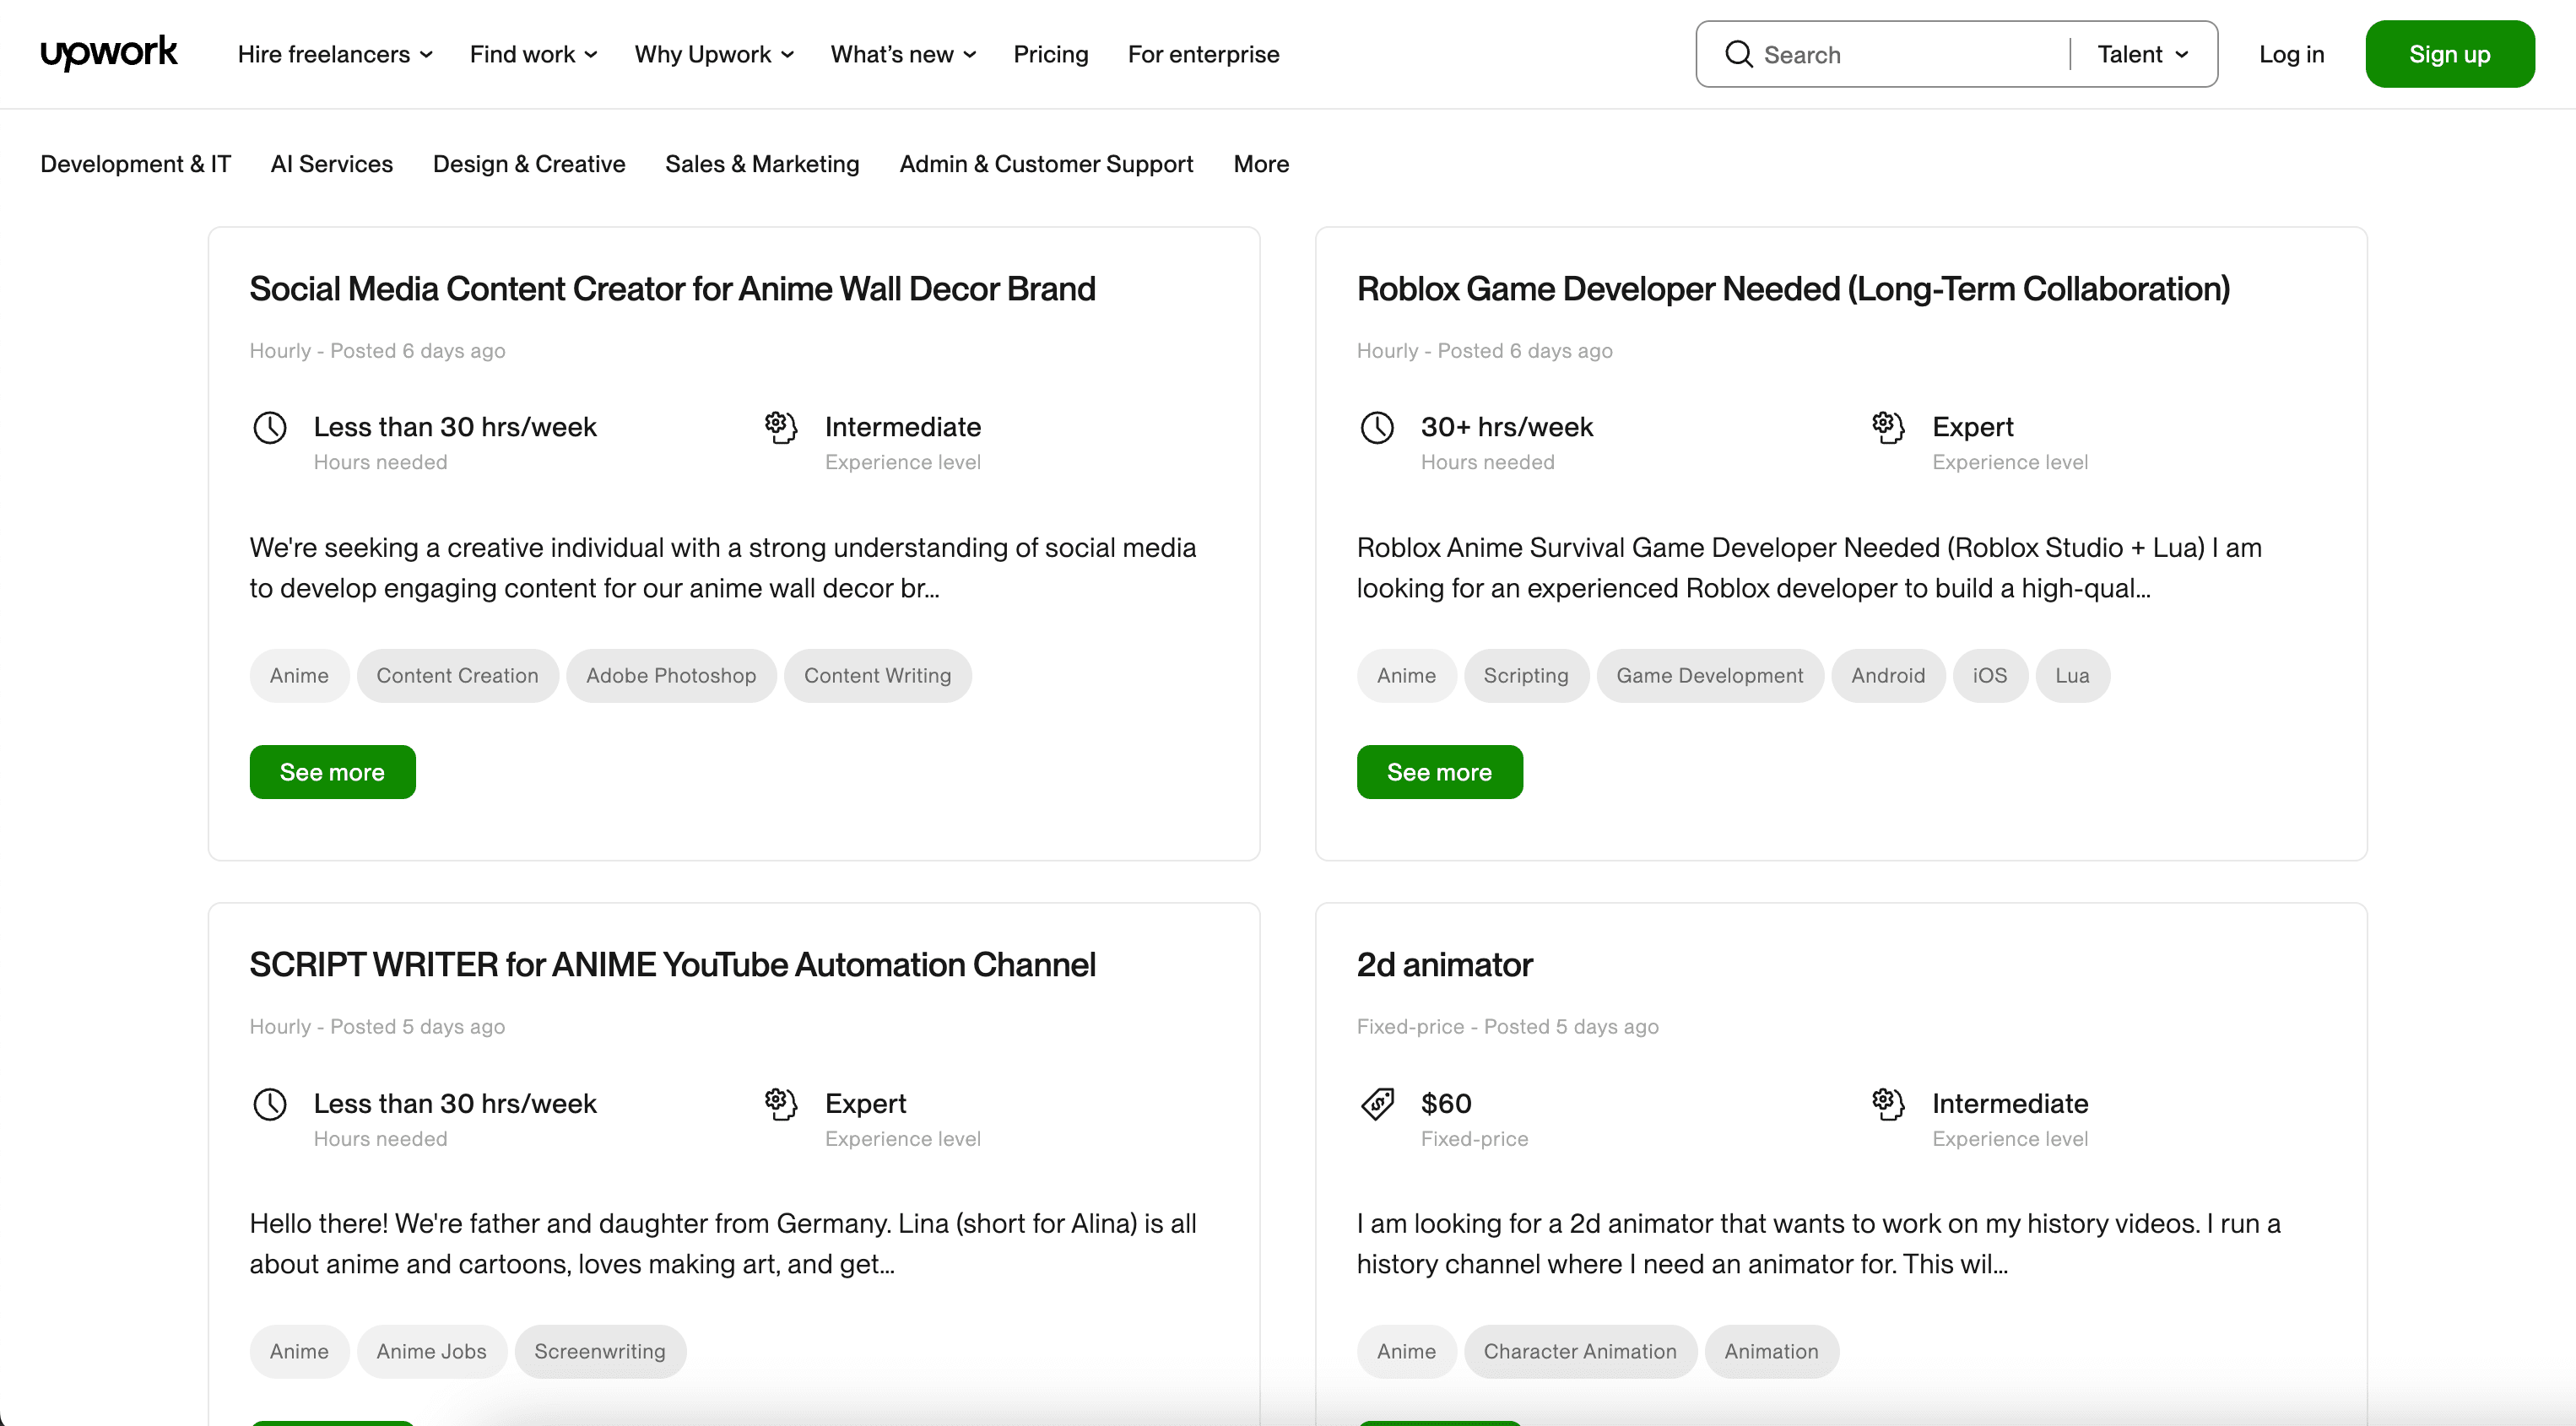Select the Lua skill tag on the Roblox job
2576x1426 pixels.
point(2072,675)
